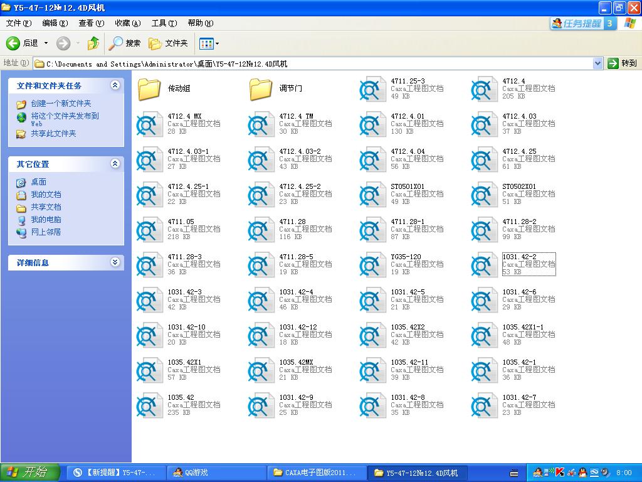
Task: Expand the 详细信息 sidebar panel
Action: 116,262
